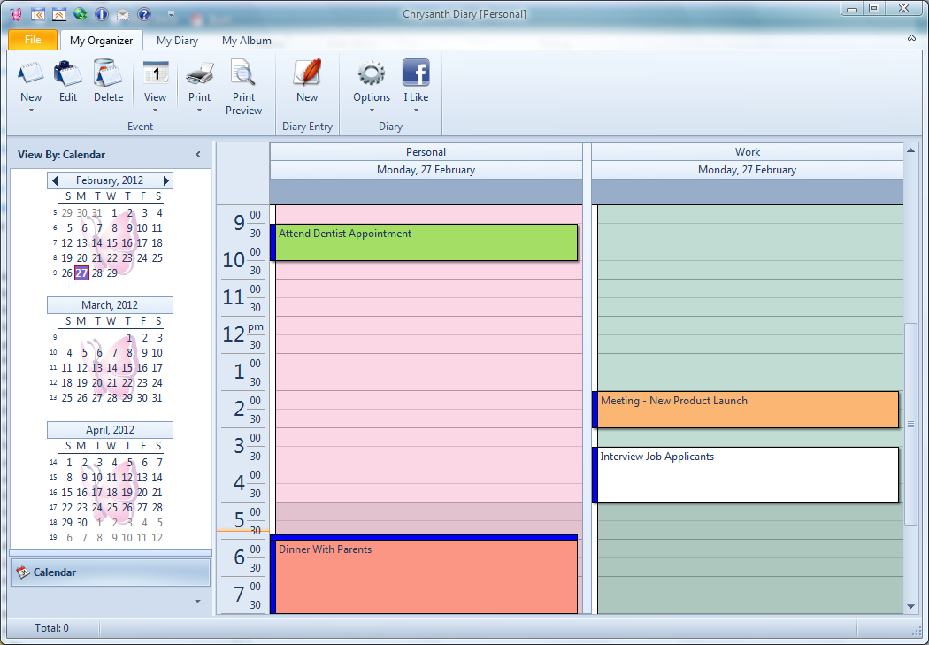Click the Calendar button in sidebar
This screenshot has height=645, width=929.
pos(110,572)
